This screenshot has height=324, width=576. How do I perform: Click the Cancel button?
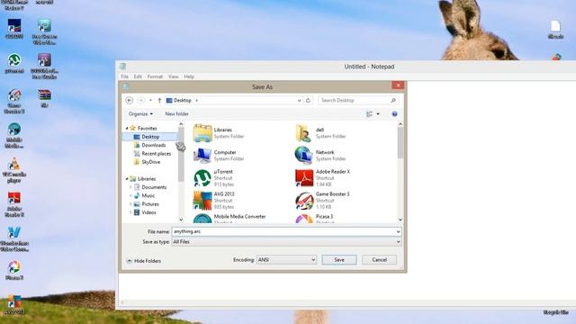(x=379, y=260)
